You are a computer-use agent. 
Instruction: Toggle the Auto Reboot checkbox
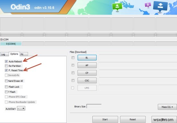coord(6,61)
